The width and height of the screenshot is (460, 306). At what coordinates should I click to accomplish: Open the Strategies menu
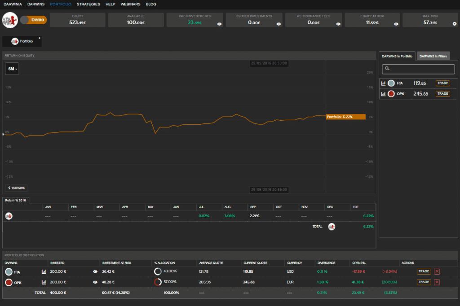pyautogui.click(x=88, y=4)
